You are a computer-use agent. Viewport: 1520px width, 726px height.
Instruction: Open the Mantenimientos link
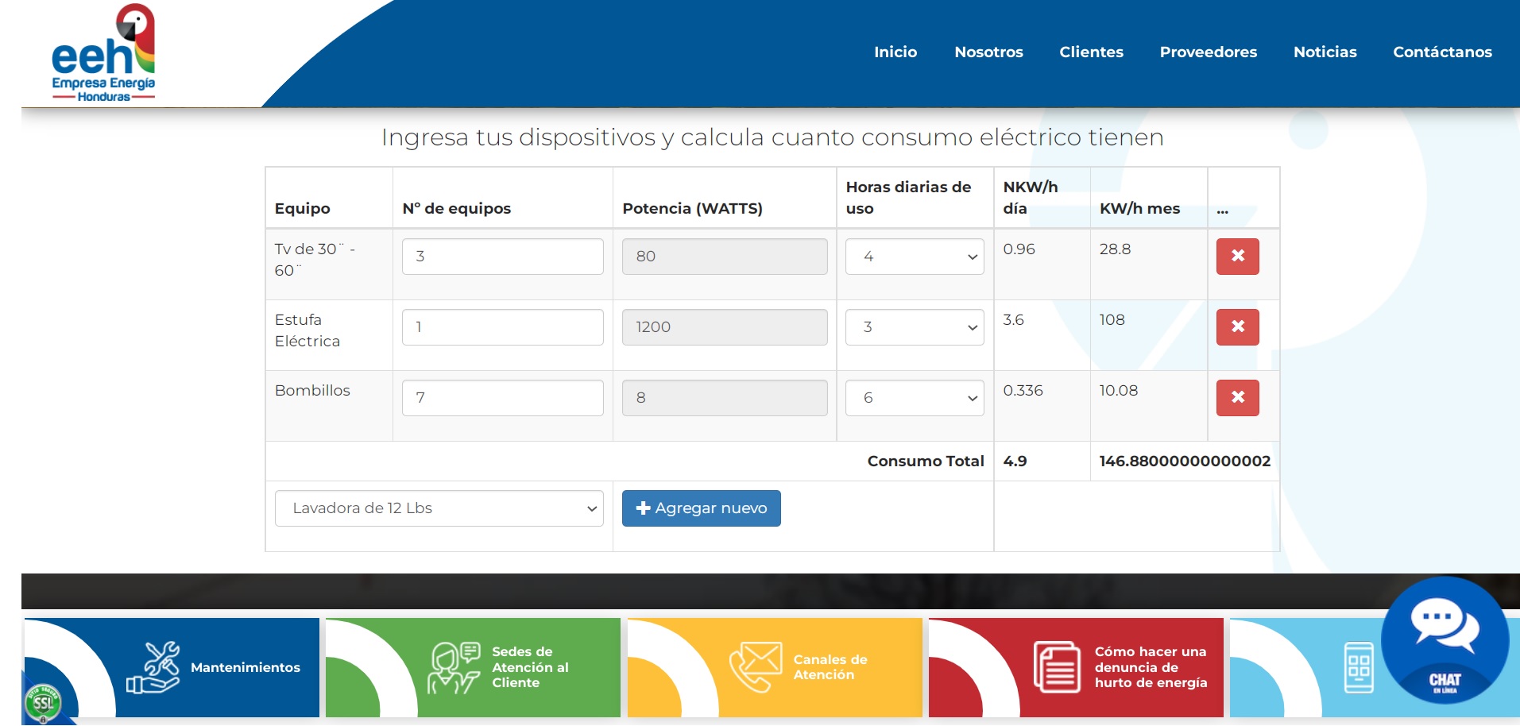pos(246,668)
